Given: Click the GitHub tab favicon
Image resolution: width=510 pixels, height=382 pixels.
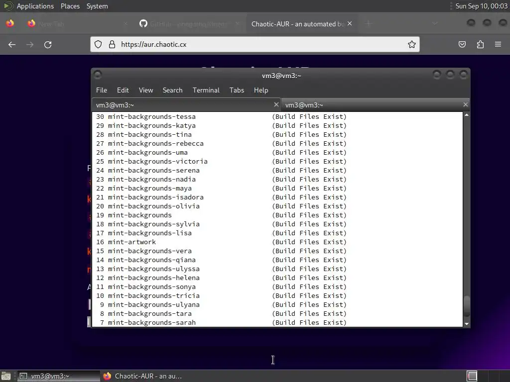Looking at the screenshot, I should tap(143, 23).
